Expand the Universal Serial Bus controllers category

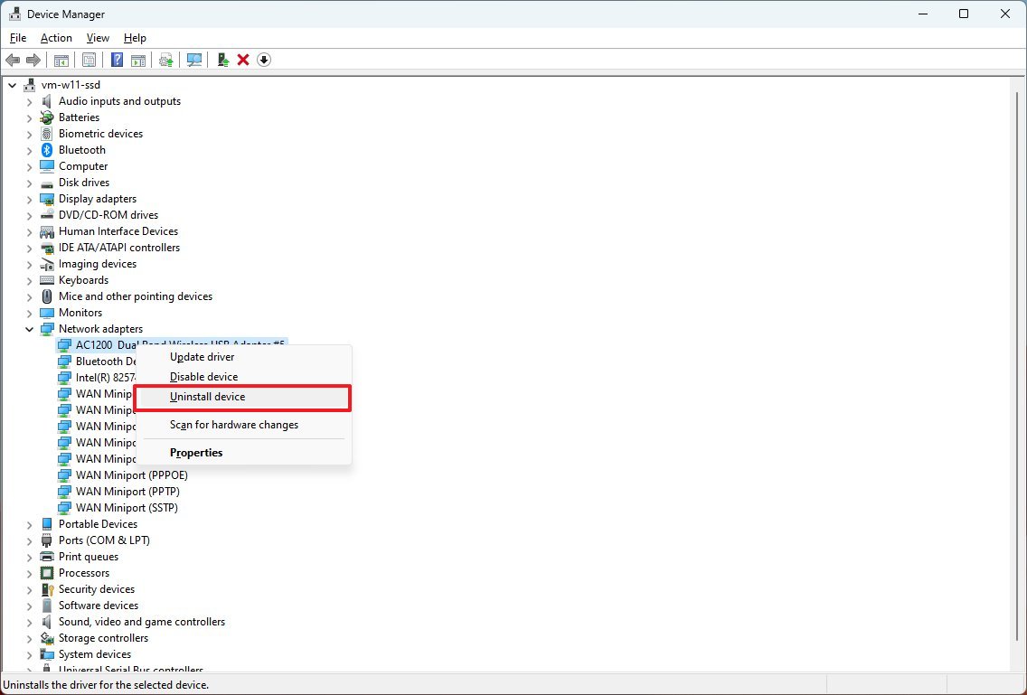[29, 669]
